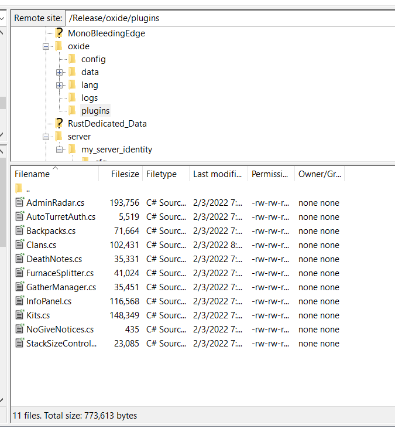Viewport: 395px width, 428px height.
Task: Click the data folder icon in tree
Action: click(72, 72)
